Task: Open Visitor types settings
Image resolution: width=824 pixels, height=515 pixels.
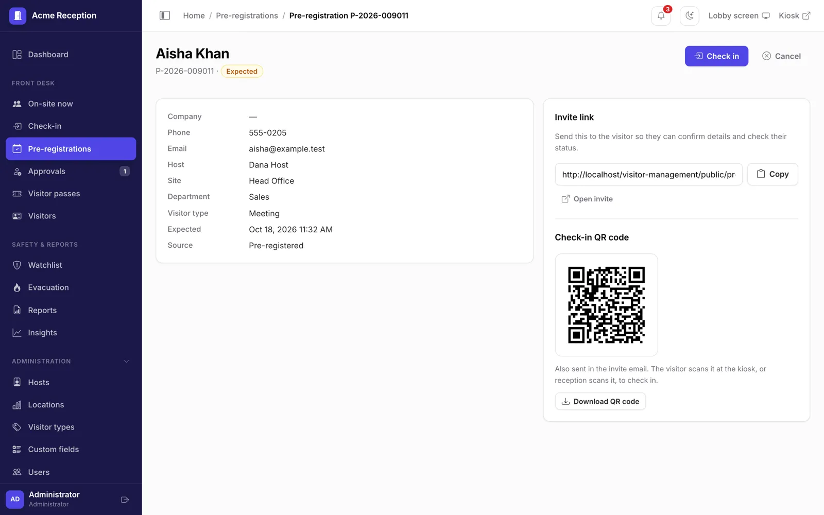Action: point(71,427)
